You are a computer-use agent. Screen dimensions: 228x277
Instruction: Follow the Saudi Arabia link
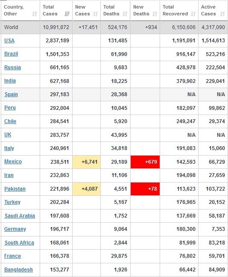(20, 216)
